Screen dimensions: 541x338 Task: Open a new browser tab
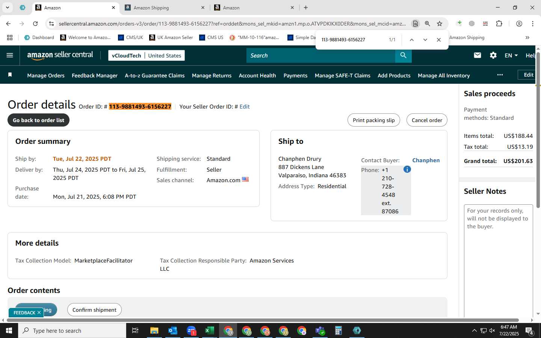(306, 8)
